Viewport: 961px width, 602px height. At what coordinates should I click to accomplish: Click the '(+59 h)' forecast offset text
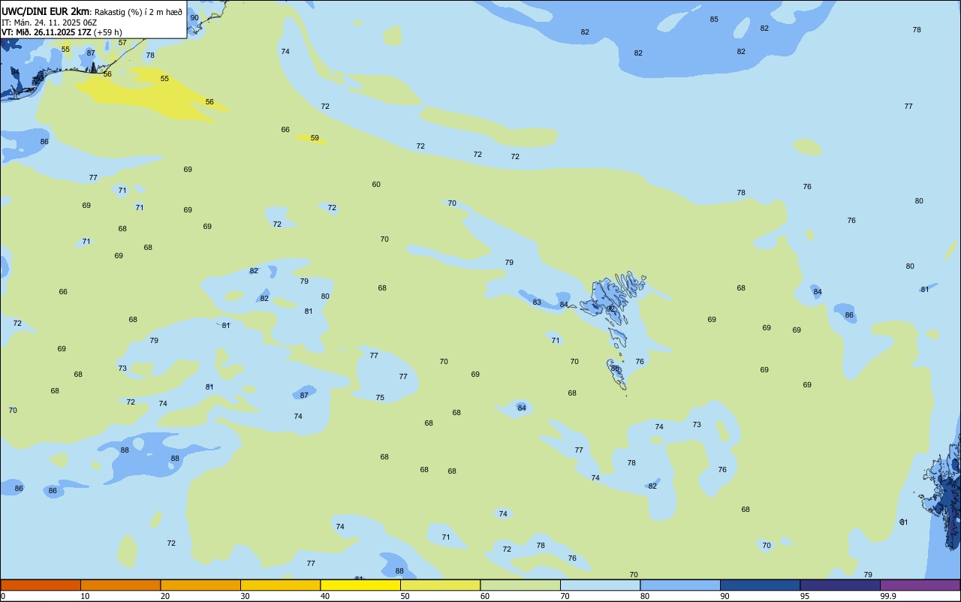pos(108,32)
